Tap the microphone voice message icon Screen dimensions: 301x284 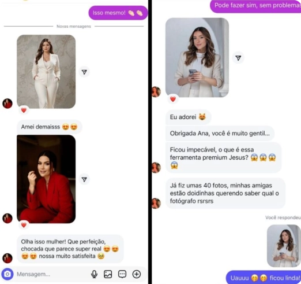click(x=94, y=274)
